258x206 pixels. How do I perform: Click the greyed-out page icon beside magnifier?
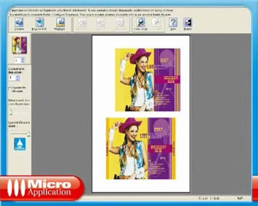point(156,23)
